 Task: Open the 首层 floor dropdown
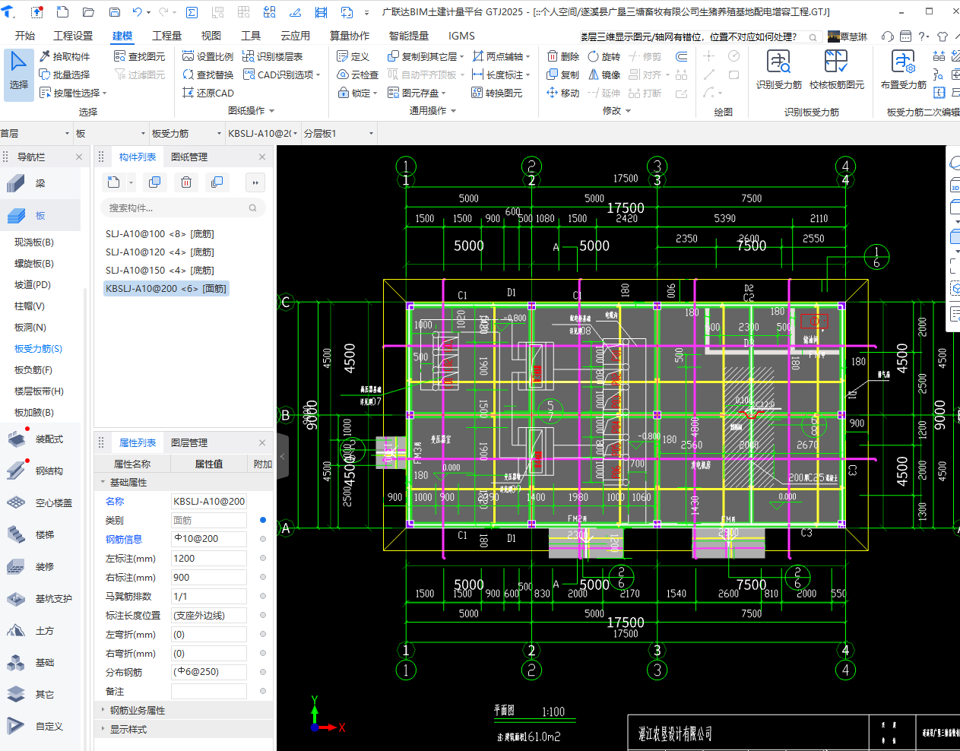tap(35, 133)
